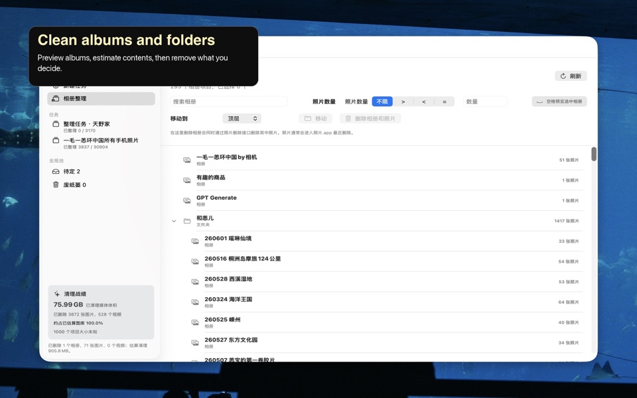Select album 260324 海洋王国
The width and height of the screenshot is (637, 398).
click(x=377, y=302)
